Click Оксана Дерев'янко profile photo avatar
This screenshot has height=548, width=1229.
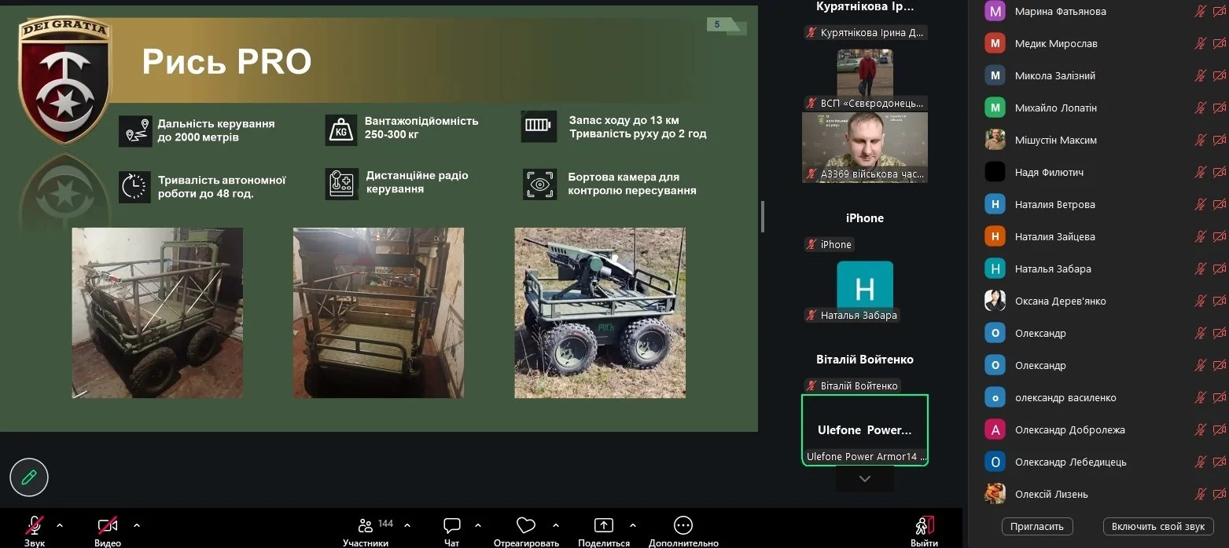(995, 301)
